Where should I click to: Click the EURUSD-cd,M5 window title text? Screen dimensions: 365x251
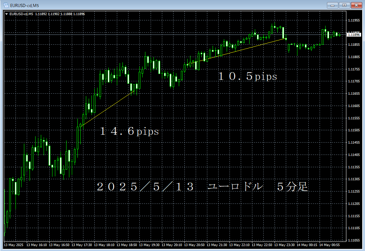(x=24, y=5)
